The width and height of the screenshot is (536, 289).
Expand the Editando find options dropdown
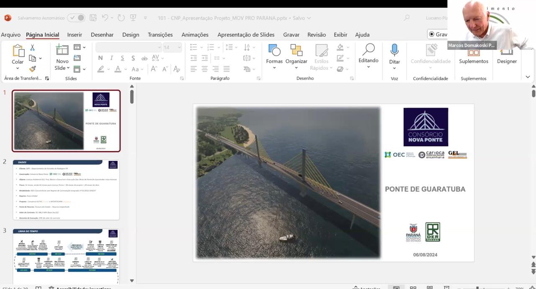point(368,67)
